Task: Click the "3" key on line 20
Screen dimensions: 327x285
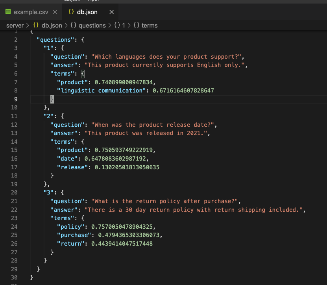Action: [48, 192]
